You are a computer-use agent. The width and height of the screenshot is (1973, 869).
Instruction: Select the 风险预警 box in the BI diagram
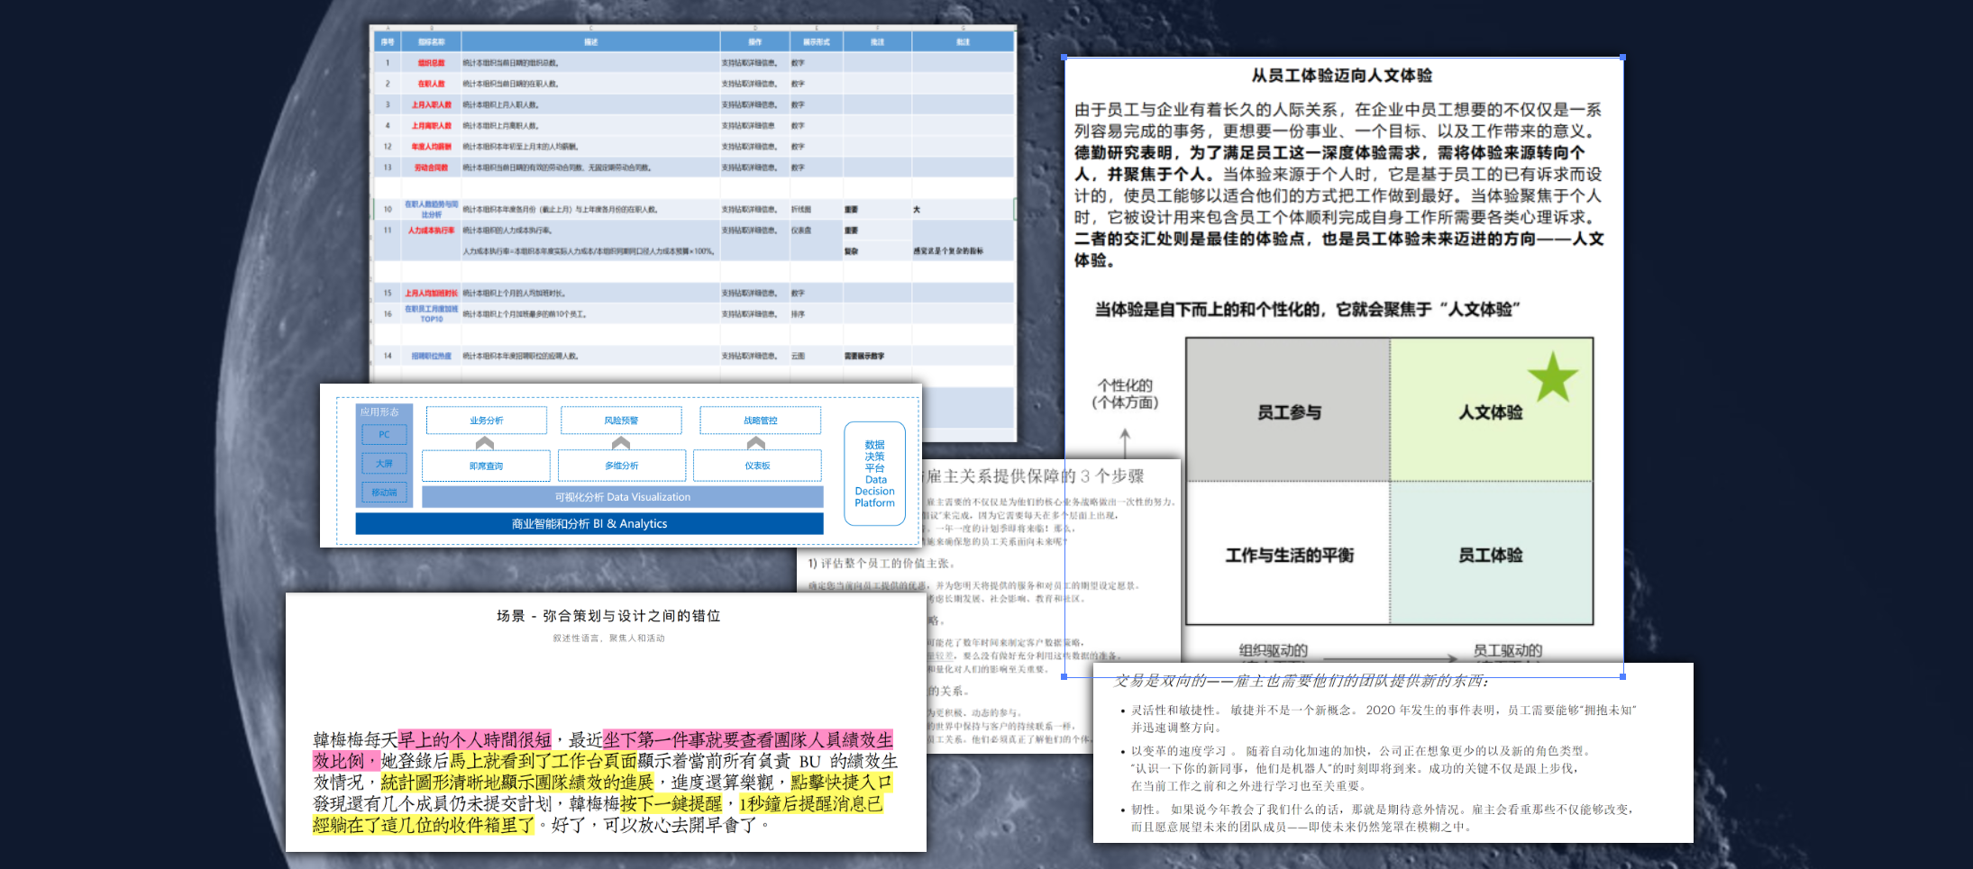(621, 421)
